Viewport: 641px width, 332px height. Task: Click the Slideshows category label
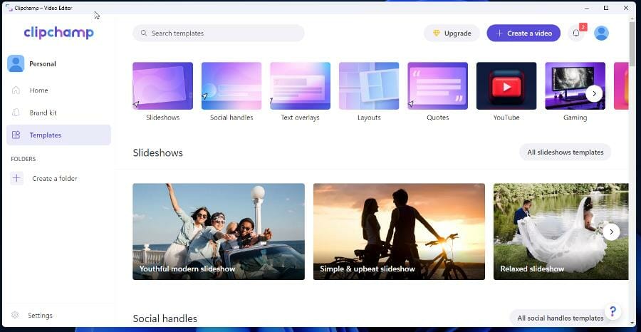[x=162, y=118]
